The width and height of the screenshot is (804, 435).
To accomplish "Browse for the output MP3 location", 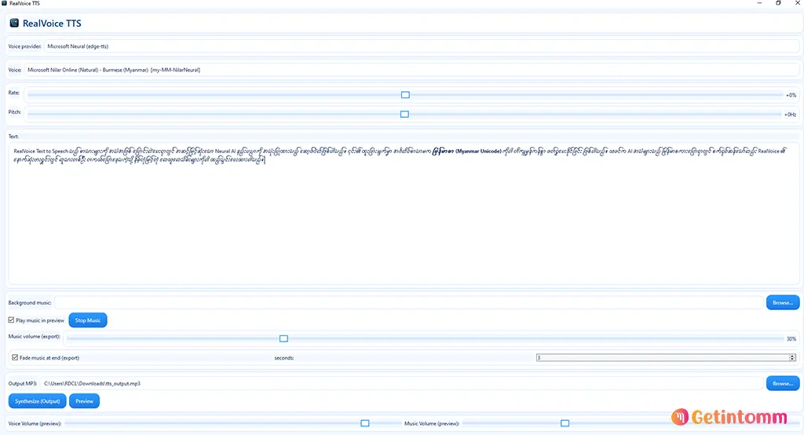I will (x=783, y=383).
